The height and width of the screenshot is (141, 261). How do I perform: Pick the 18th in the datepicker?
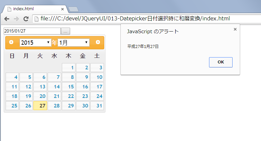[12, 96]
